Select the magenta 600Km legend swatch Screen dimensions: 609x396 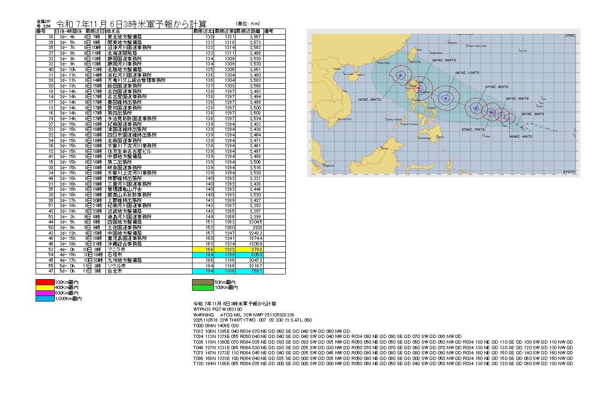pos(45,293)
